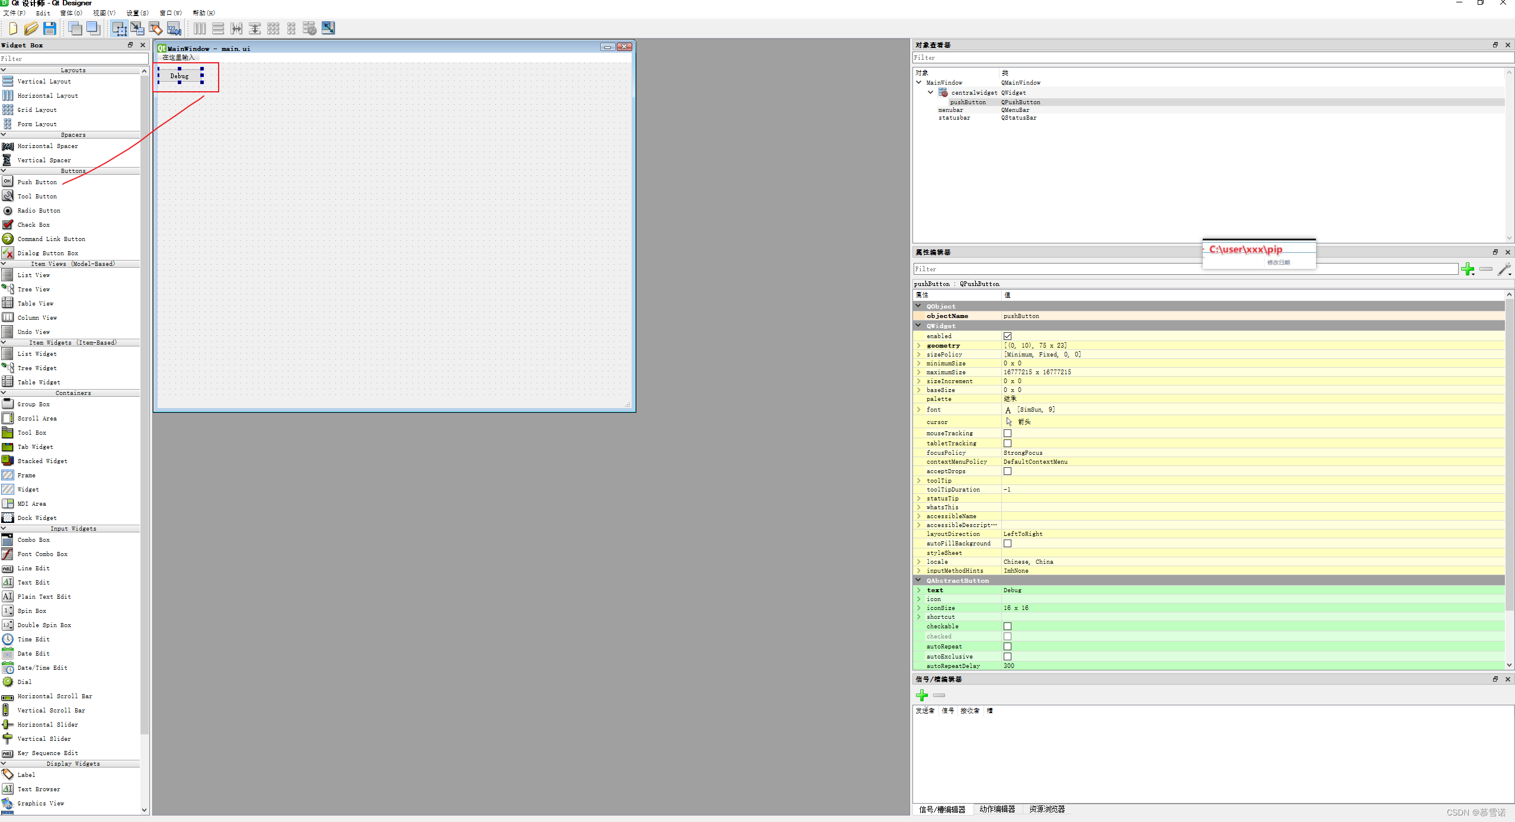Collapse the Layouts category in Widget Box
This screenshot has width=1515, height=822.
[4, 70]
